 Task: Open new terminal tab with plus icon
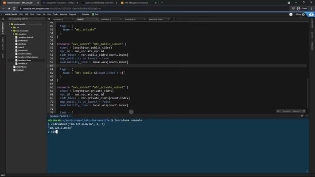[75, 116]
